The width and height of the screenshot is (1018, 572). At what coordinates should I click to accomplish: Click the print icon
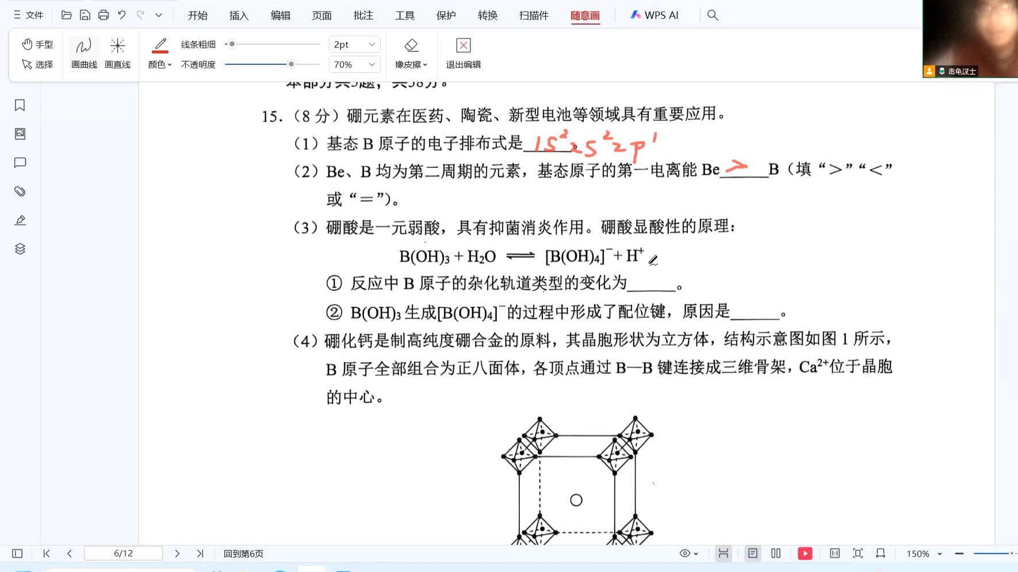tap(104, 15)
